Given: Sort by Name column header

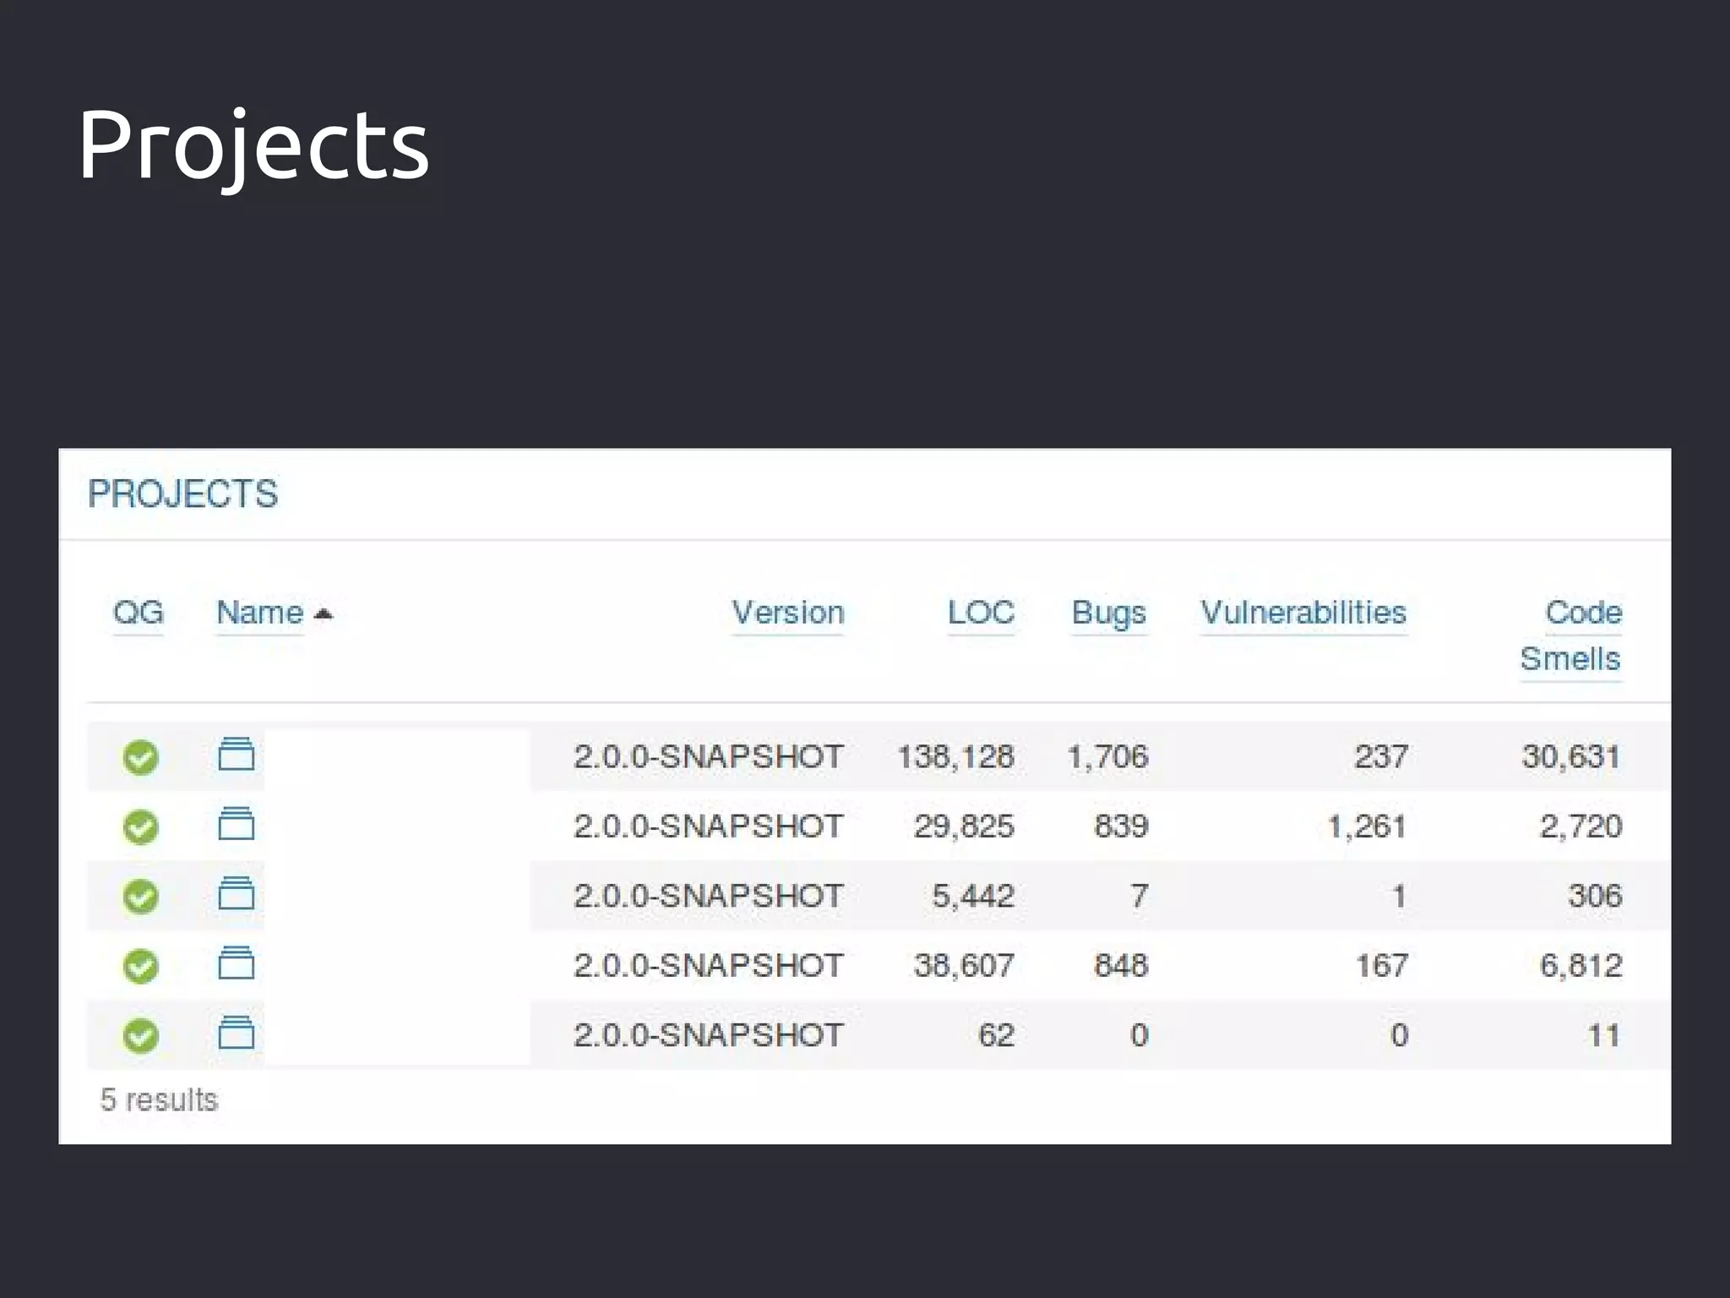Looking at the screenshot, I should point(259,613).
